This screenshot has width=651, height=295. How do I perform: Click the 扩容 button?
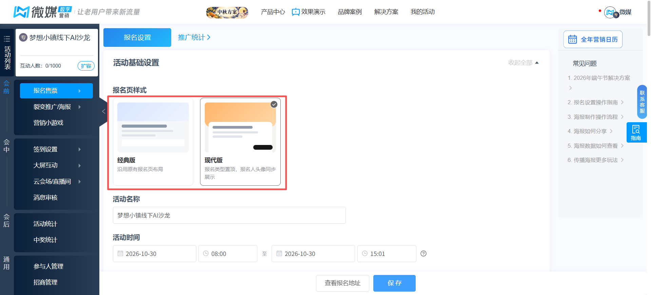coord(86,66)
